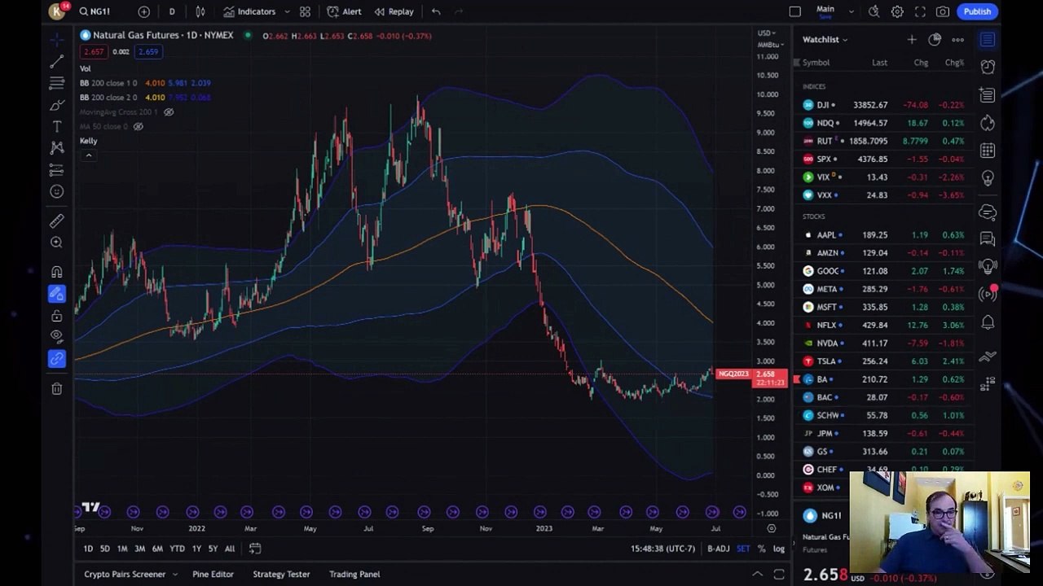Set chart range to 6M

coord(157,549)
